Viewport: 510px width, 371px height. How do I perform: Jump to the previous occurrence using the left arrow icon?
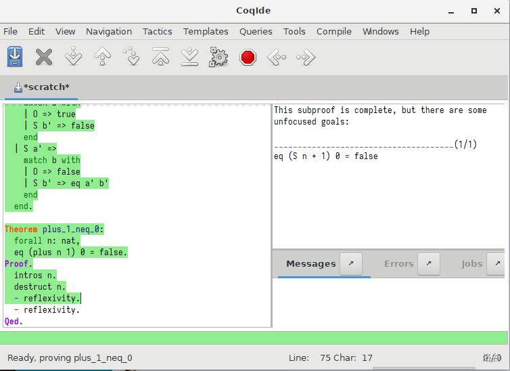point(277,58)
